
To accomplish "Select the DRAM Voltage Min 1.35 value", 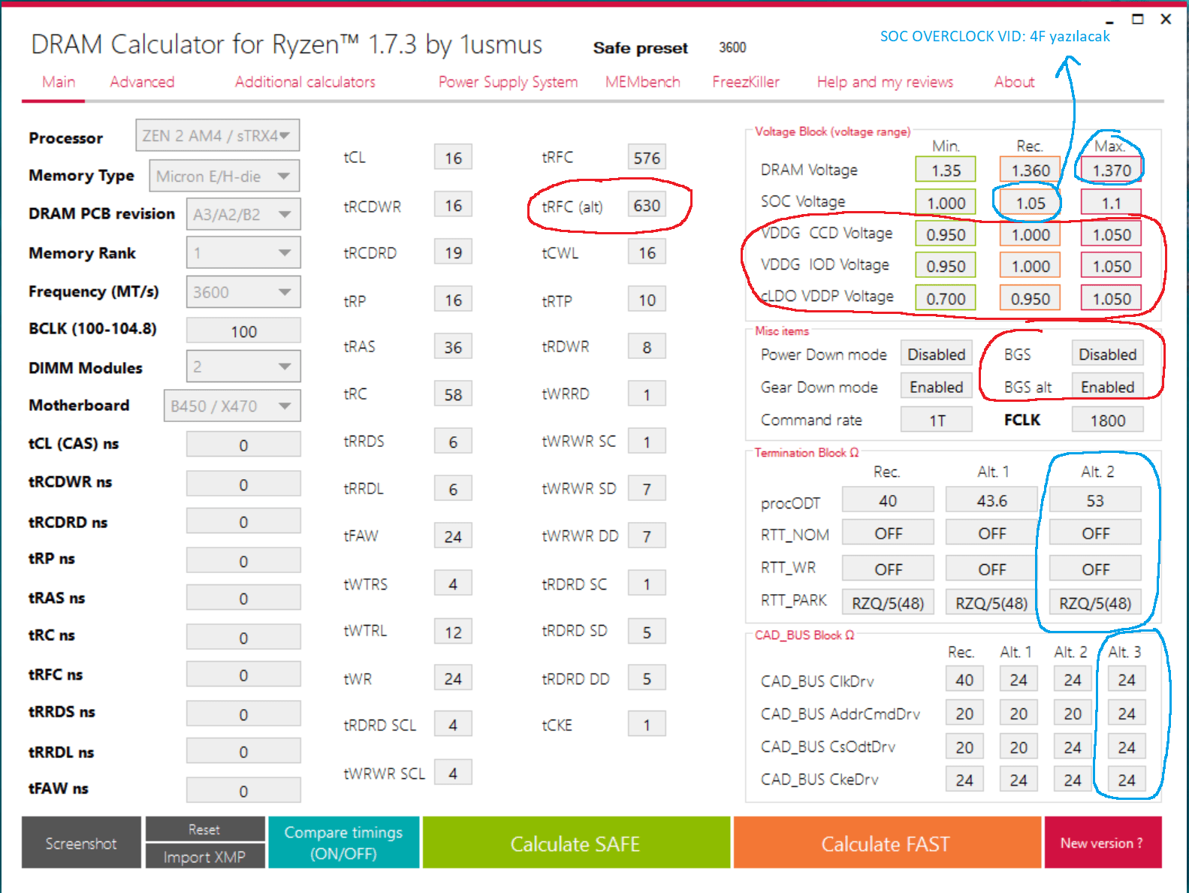I will click(946, 170).
